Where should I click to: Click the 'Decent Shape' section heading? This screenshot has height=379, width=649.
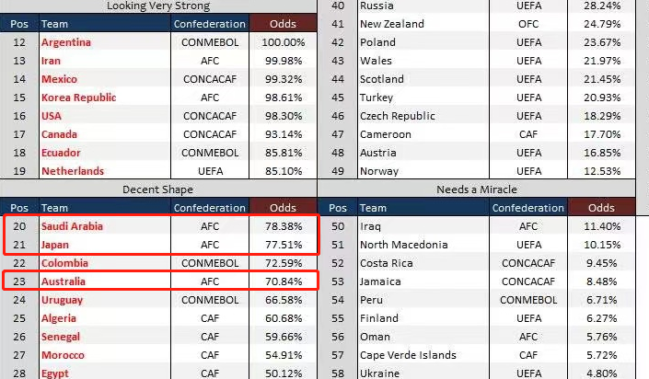157,189
